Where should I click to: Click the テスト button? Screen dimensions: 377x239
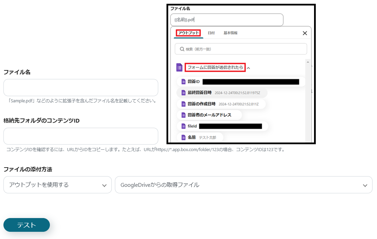click(27, 225)
